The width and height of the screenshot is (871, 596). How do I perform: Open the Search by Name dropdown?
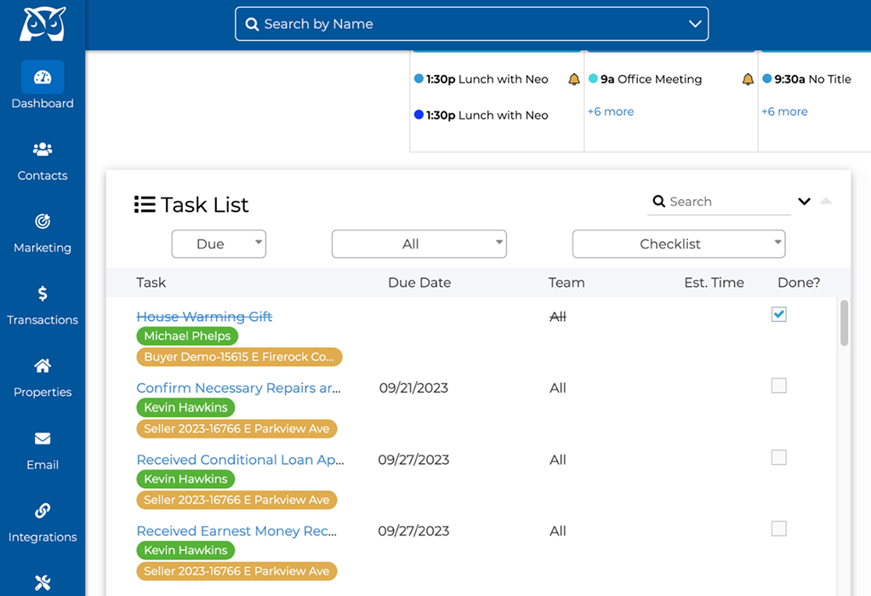471,24
